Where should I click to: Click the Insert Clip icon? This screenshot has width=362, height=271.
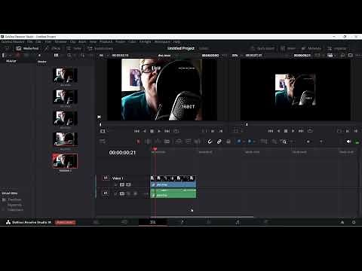179,142
